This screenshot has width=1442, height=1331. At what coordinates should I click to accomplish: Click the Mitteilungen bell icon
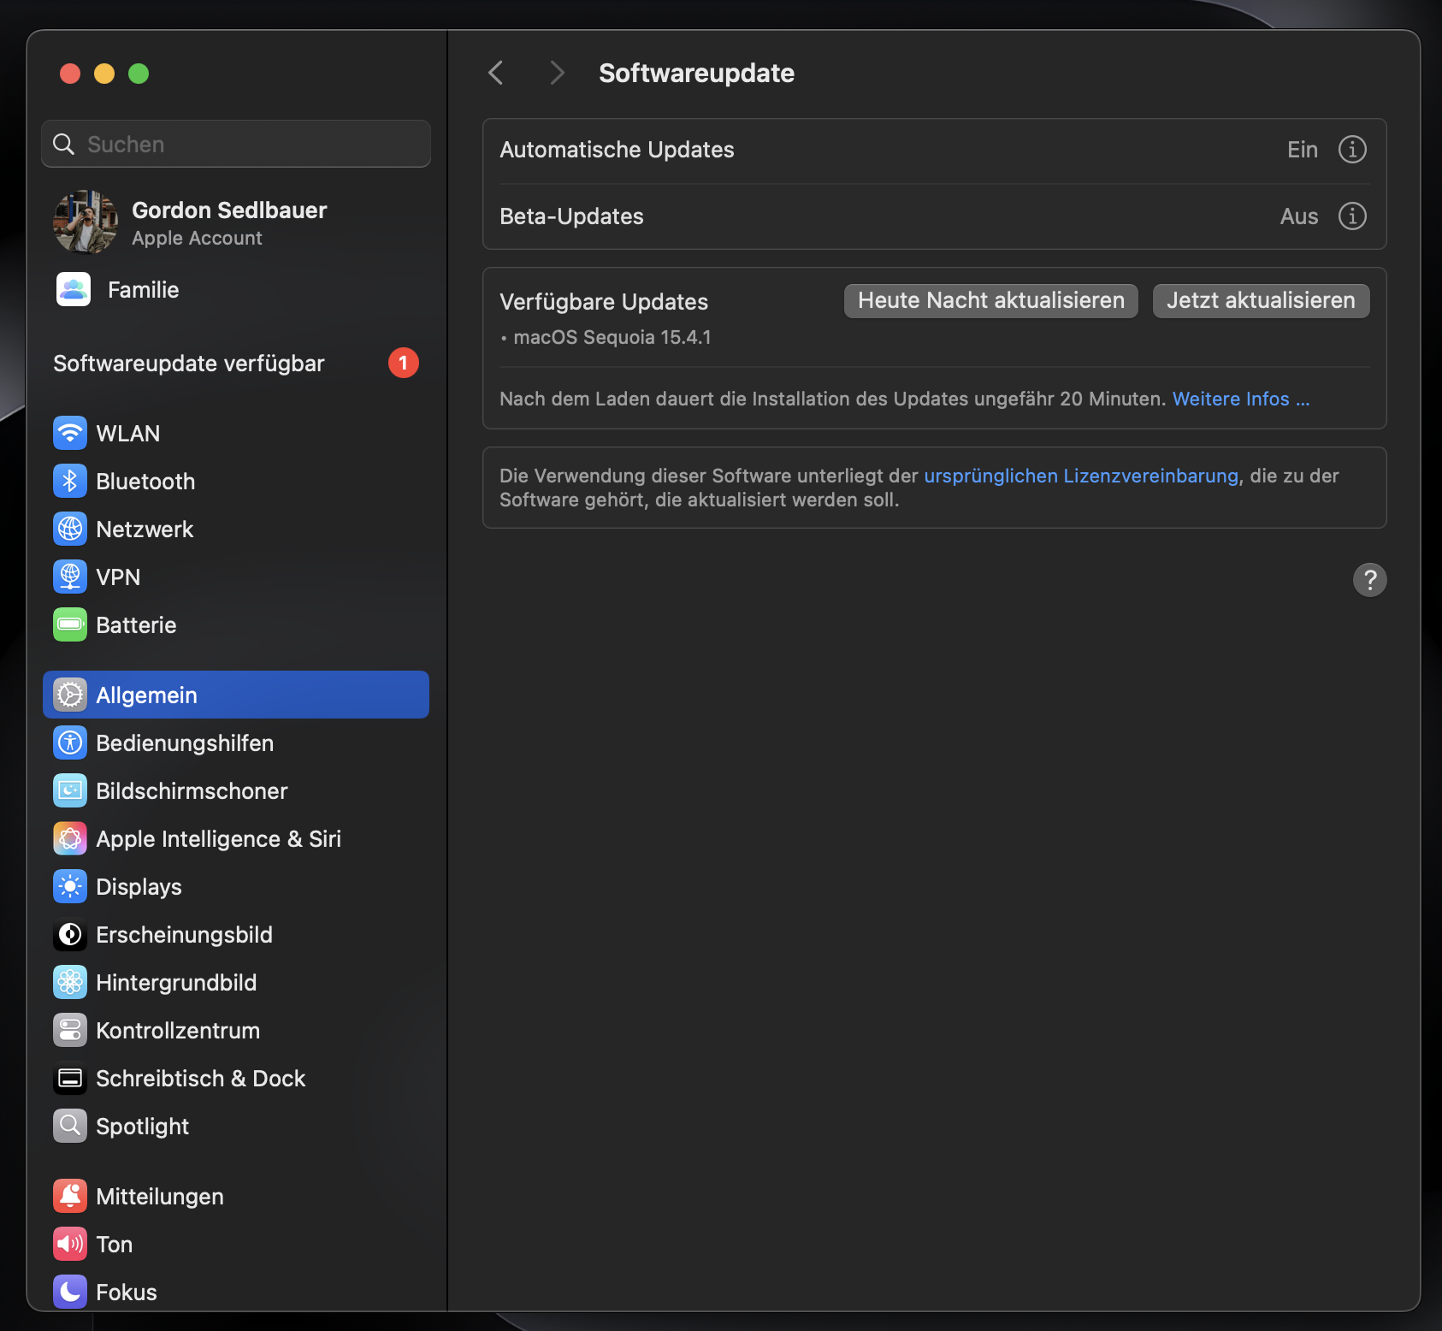click(x=70, y=1196)
